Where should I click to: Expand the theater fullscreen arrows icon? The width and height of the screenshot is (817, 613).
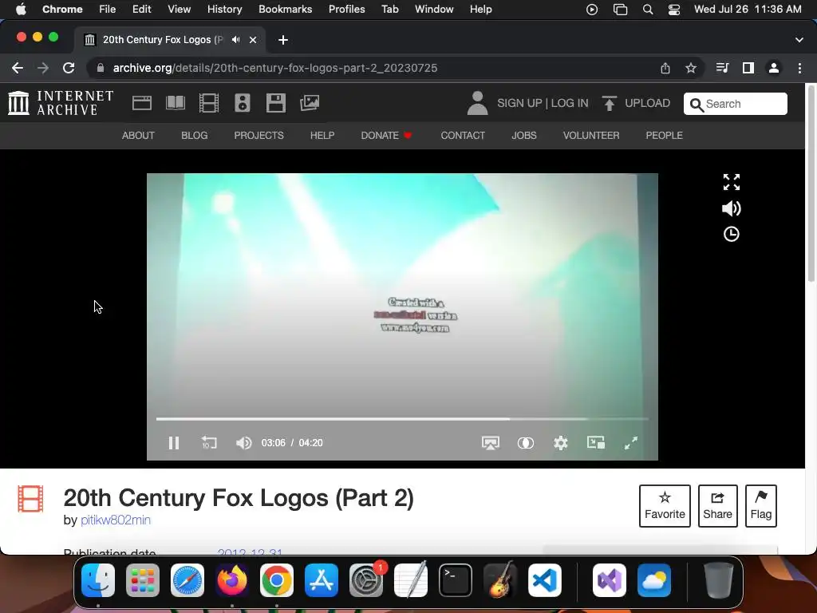pos(732,182)
